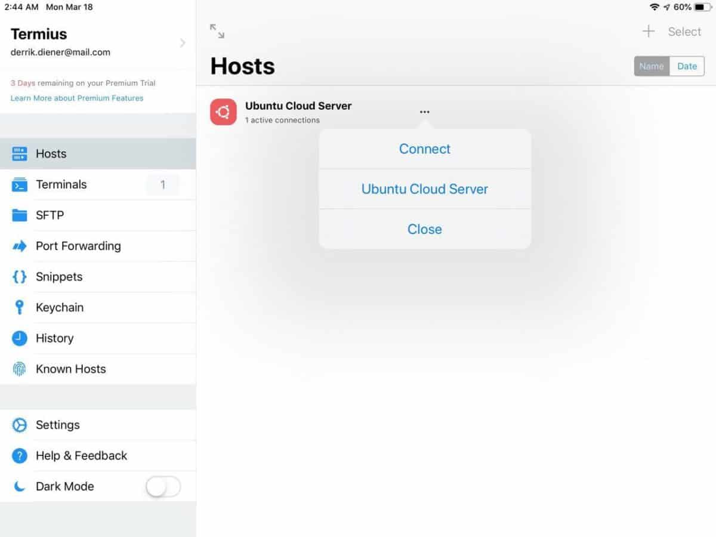Click the Terminals prompt icon

(x=20, y=184)
